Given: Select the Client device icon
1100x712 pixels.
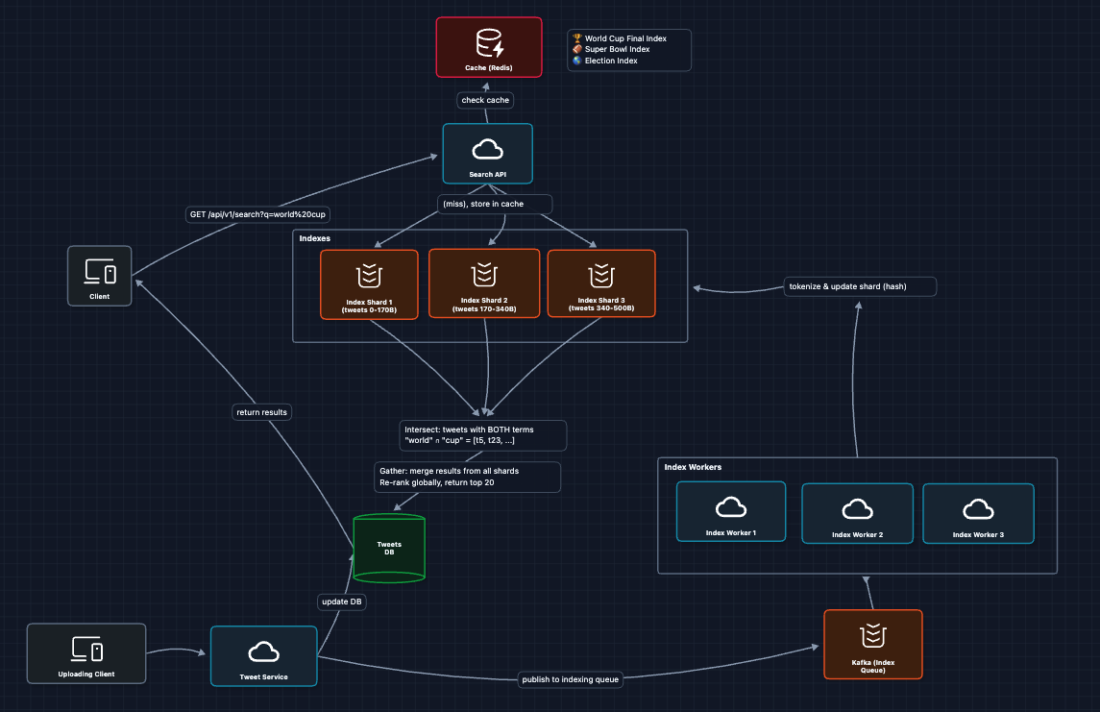Looking at the screenshot, I should coord(100,273).
